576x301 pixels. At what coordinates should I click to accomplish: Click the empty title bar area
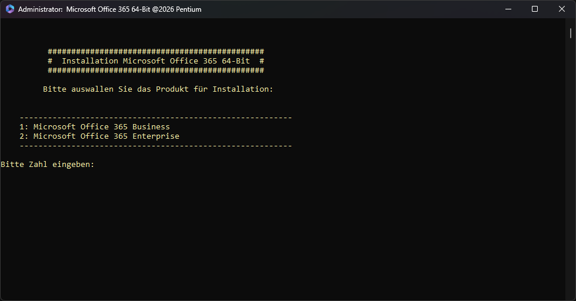pos(353,9)
